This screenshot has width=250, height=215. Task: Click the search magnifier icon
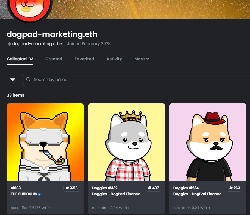(x=28, y=79)
